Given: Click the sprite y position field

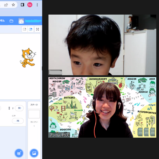Looking at the screenshot, I should pyautogui.click(x=19, y=108).
